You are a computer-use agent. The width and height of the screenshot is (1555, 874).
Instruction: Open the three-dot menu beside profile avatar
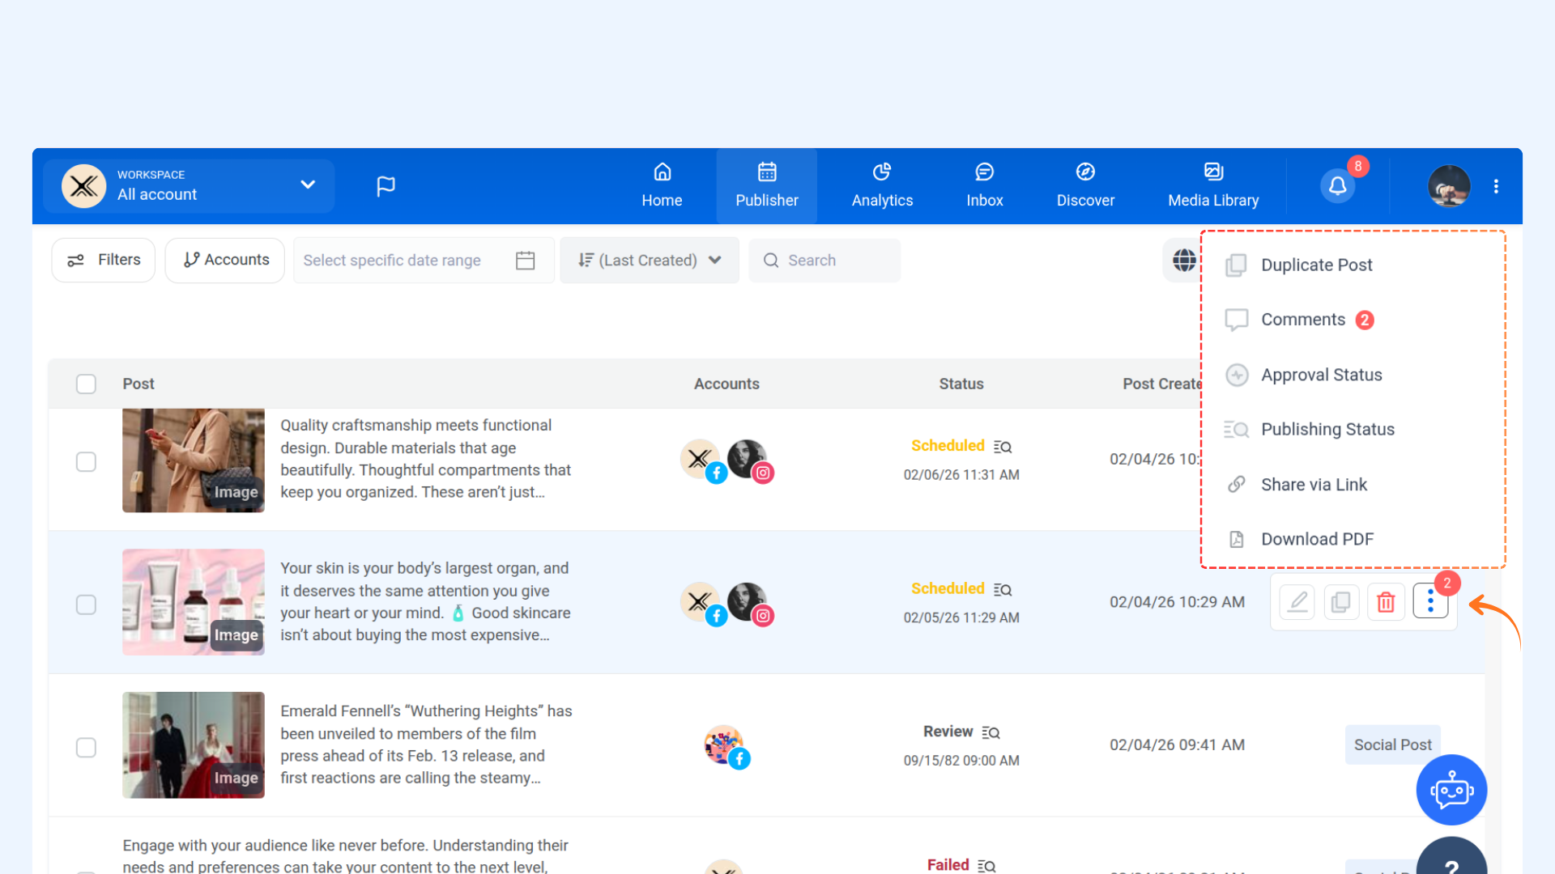coord(1496,186)
